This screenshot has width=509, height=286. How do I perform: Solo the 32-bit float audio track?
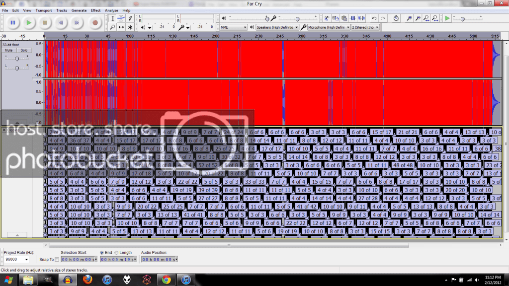pyautogui.click(x=24, y=51)
